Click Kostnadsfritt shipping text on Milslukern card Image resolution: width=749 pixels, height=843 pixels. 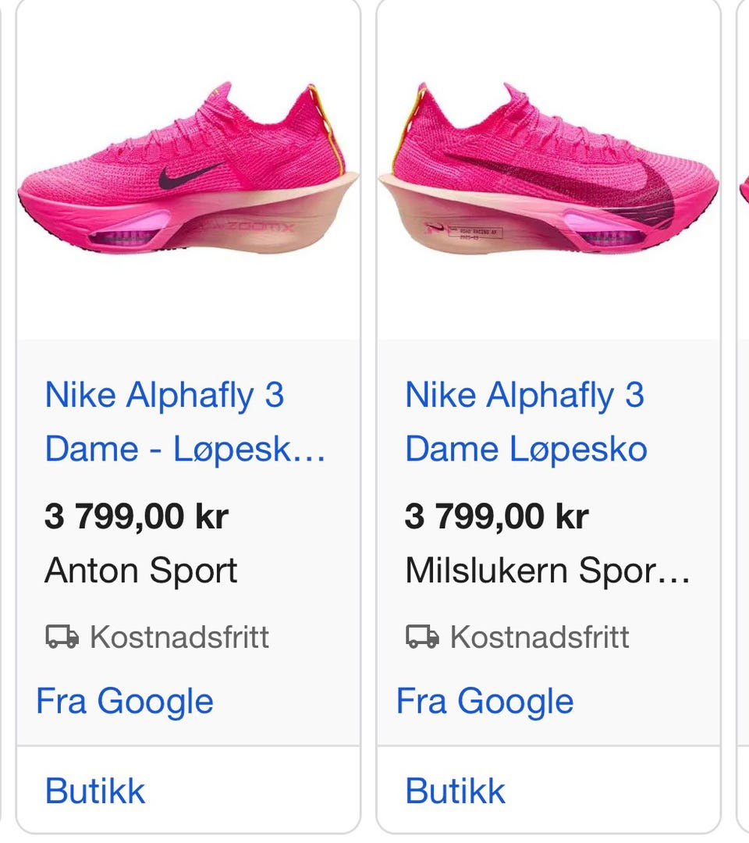click(539, 637)
